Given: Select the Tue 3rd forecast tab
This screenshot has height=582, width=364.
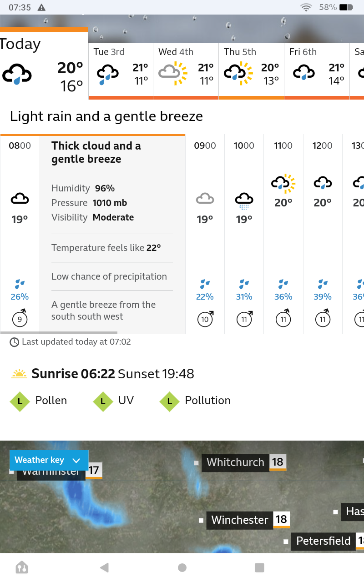Looking at the screenshot, I should (121, 71).
